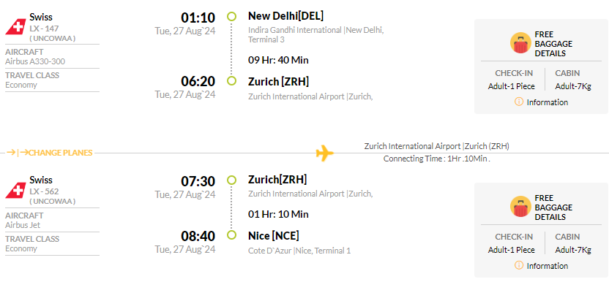Open the Information link for LX-147 baggage

click(548, 102)
